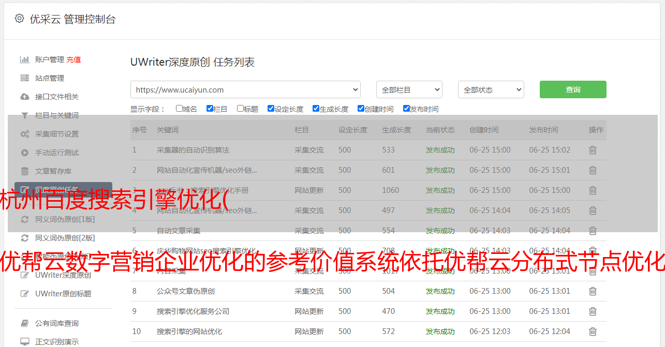Delete the 搜索引擎优化服务公司 task with its trash icon
The height and width of the screenshot is (347, 665).
593,311
